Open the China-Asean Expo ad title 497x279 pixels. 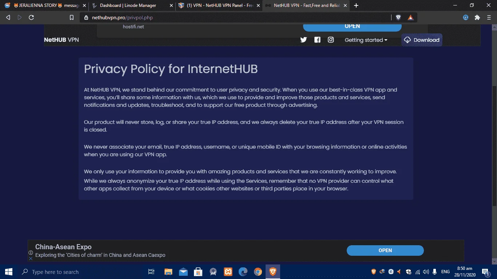[x=63, y=247]
